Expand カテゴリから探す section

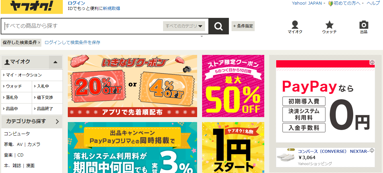coord(58,121)
